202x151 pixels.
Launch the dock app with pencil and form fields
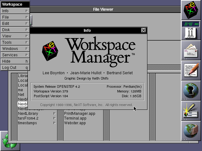pyautogui.click(x=192, y=111)
